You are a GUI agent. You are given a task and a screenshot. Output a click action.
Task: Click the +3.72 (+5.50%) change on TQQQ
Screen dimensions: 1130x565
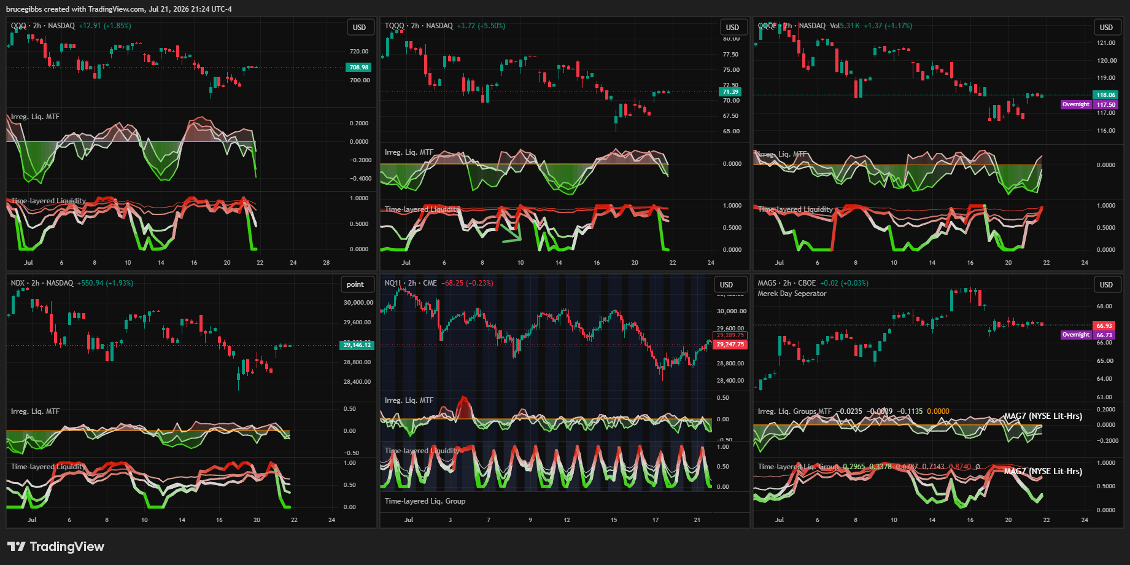(x=481, y=26)
